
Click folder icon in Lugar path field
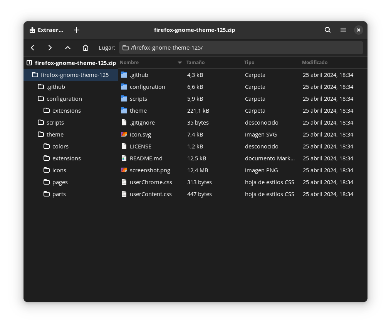[126, 48]
